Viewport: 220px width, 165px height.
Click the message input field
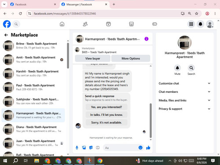point(121,148)
